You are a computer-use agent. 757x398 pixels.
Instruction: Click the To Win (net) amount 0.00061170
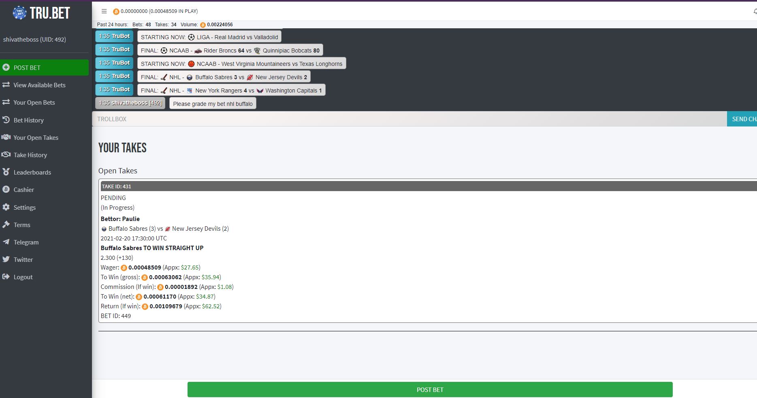[x=160, y=297]
